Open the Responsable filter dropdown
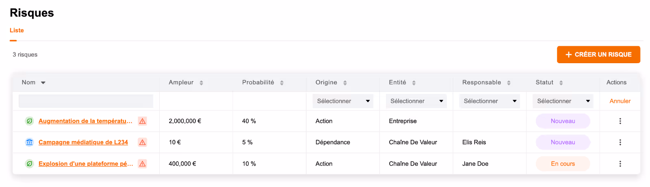The width and height of the screenshot is (650, 187). (490, 101)
